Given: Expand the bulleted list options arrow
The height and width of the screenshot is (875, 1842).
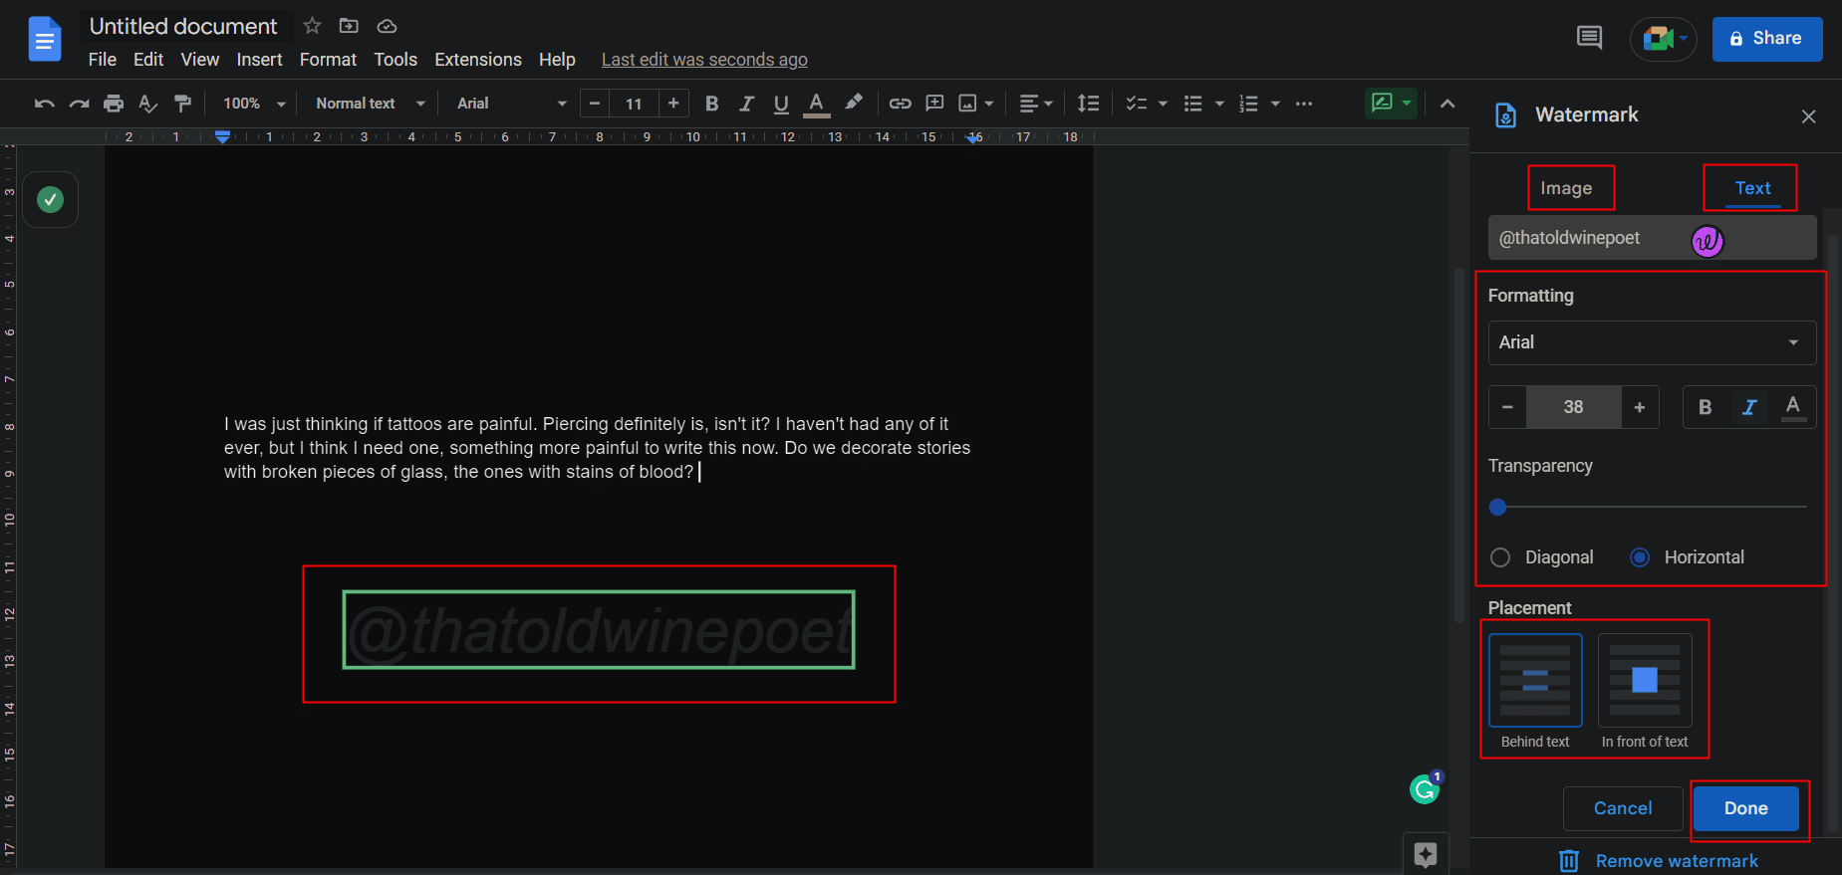Looking at the screenshot, I should point(1219,104).
